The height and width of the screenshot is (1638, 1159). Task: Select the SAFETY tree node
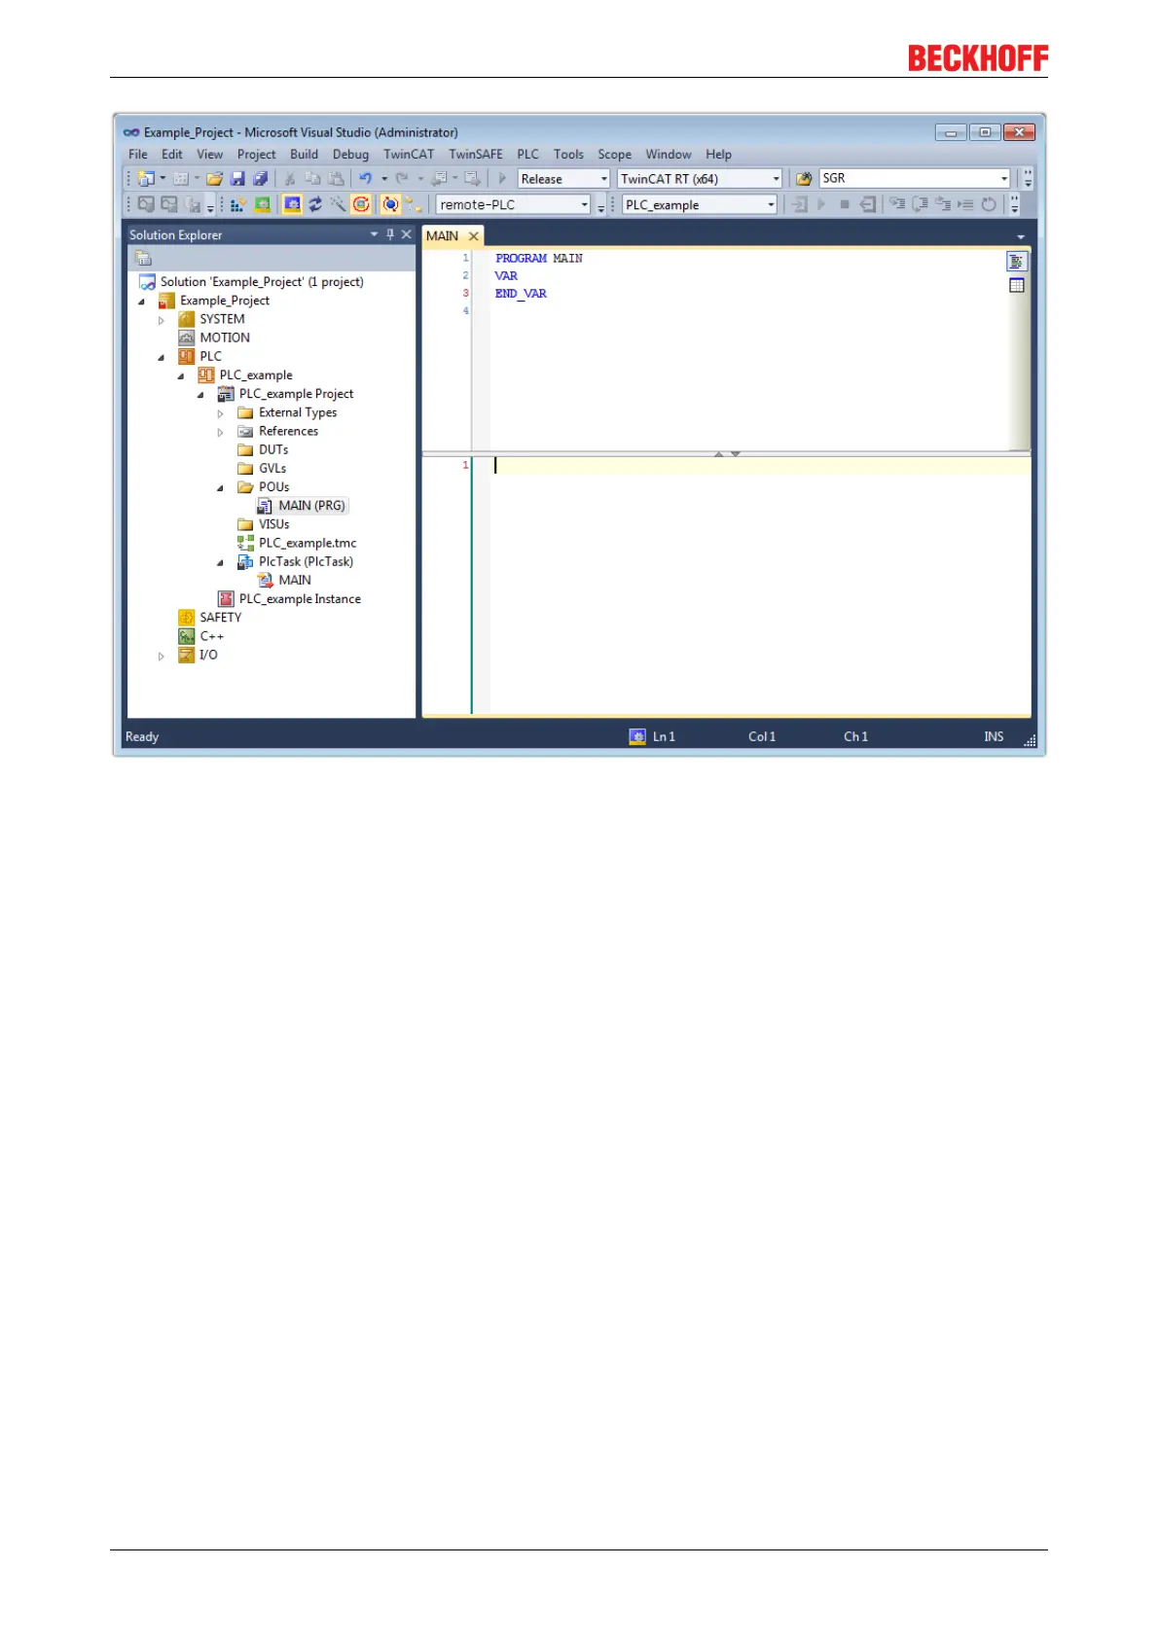pyautogui.click(x=210, y=618)
